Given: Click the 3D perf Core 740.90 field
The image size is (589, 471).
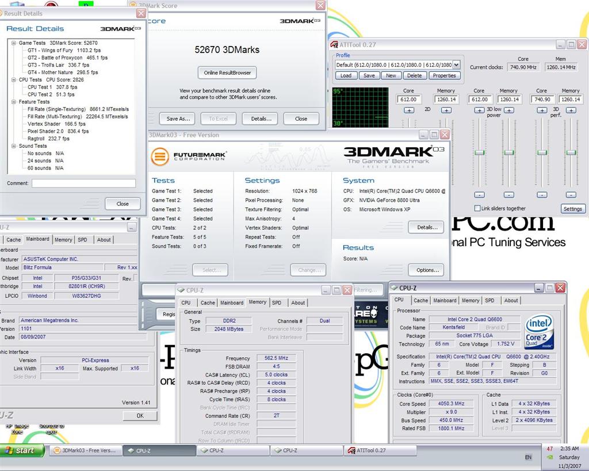Looking at the screenshot, I should [542, 99].
